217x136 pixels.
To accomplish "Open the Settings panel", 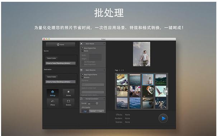I will tap(53, 93).
